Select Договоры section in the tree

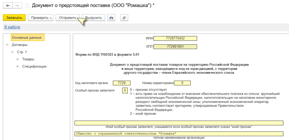pyautogui.click(x=20, y=45)
